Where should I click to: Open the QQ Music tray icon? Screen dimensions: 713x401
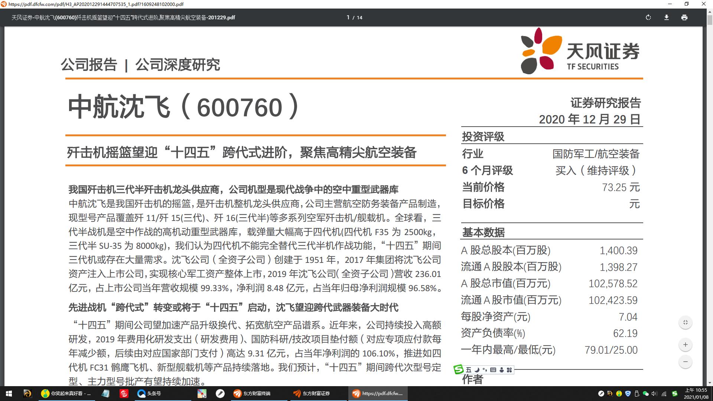pyautogui.click(x=619, y=394)
